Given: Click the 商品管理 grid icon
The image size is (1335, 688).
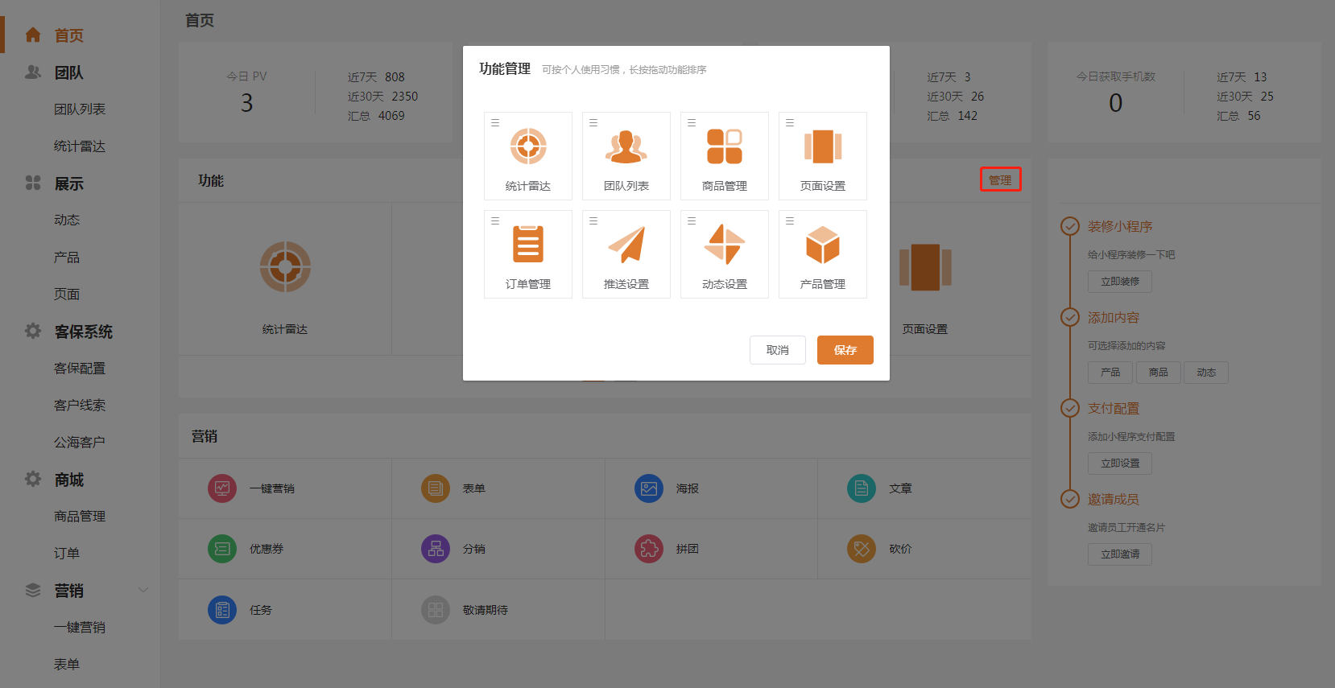Looking at the screenshot, I should tap(725, 146).
